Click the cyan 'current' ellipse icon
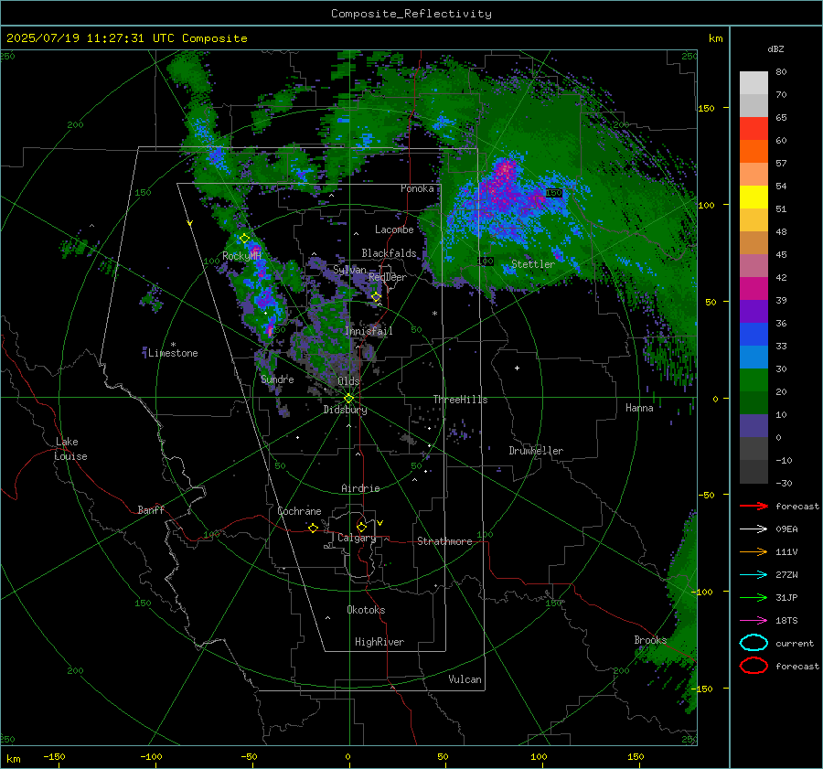The image size is (823, 769). (x=754, y=643)
